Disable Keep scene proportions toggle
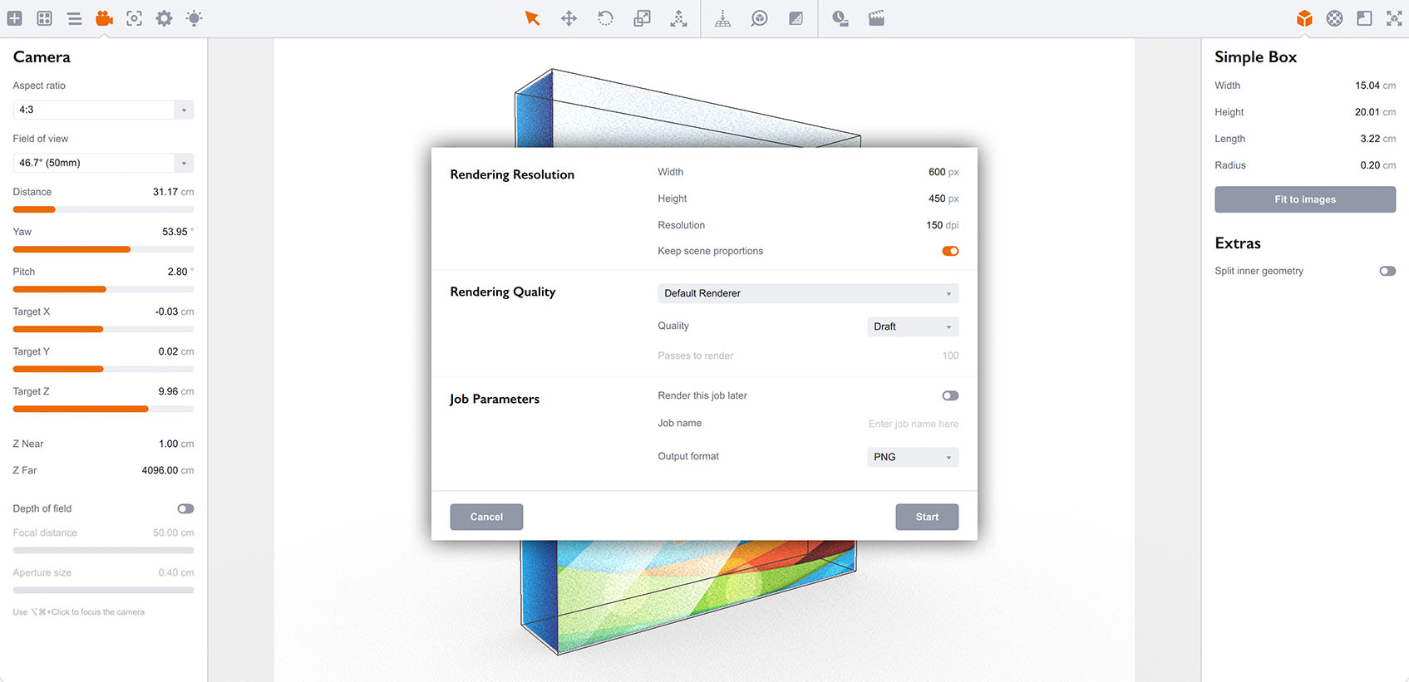The image size is (1409, 682). pyautogui.click(x=950, y=251)
